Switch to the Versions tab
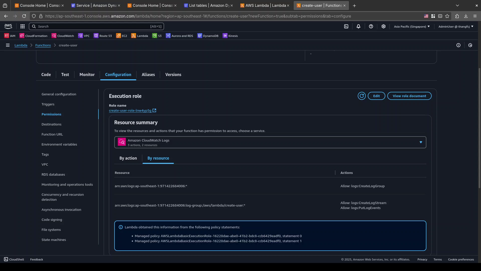The image size is (481, 271). coord(173,75)
